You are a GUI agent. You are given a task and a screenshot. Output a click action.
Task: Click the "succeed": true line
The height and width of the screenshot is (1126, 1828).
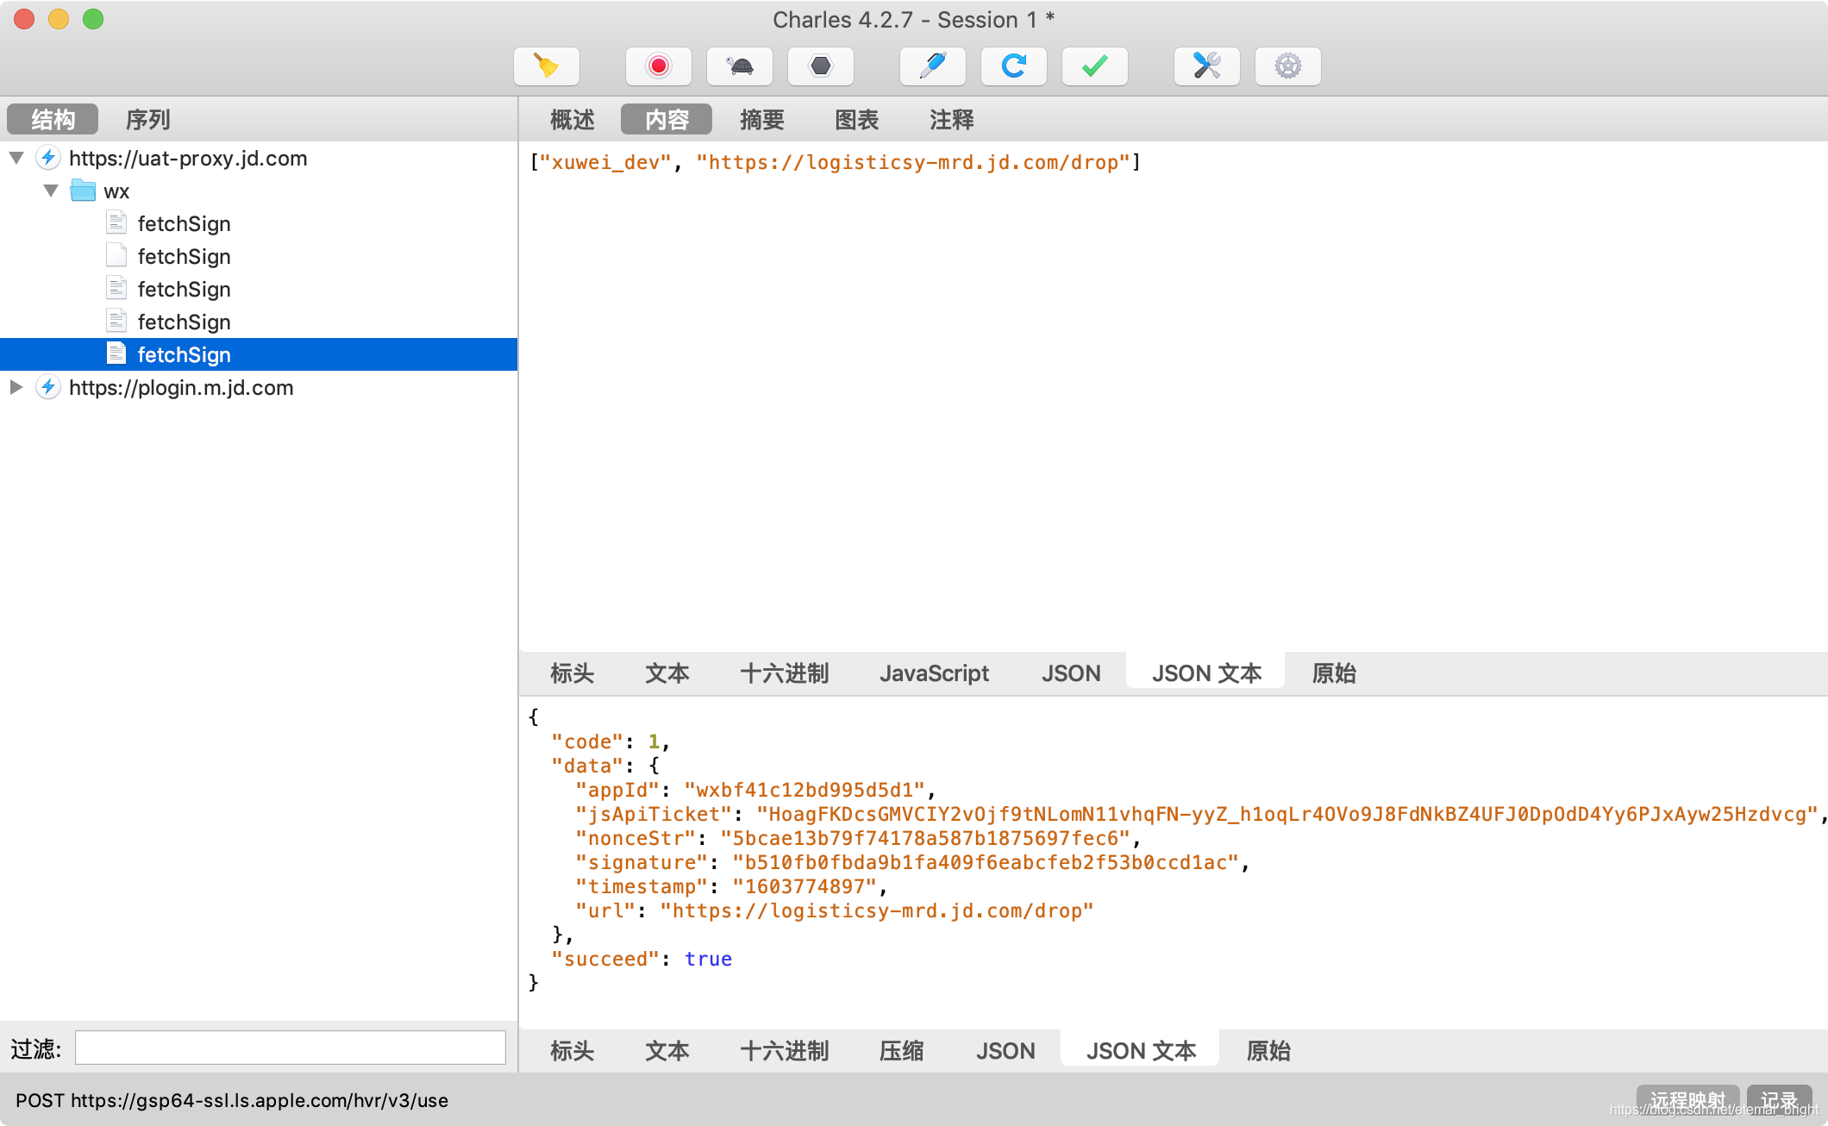(x=642, y=959)
